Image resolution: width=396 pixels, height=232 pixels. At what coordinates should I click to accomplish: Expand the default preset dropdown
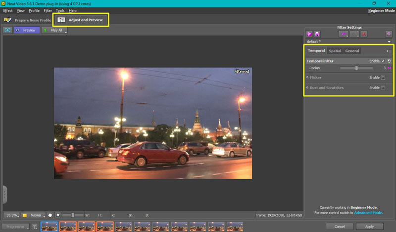pyautogui.click(x=390, y=42)
